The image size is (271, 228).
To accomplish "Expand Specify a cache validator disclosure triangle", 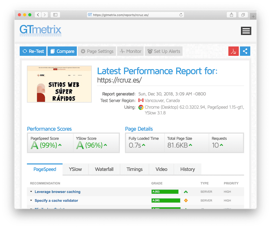I will coord(31,200).
